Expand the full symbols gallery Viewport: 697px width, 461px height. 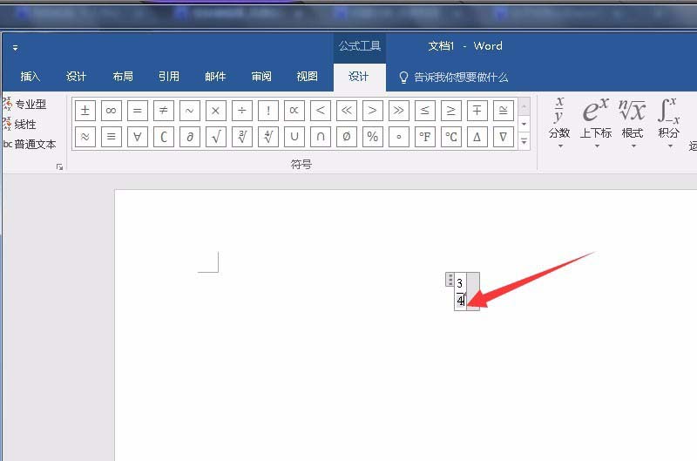pos(524,141)
